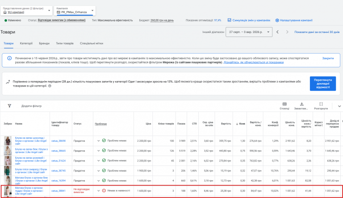Expand table with Розгорнути icon
This screenshot has width=343, height=198.
[x=321, y=104]
